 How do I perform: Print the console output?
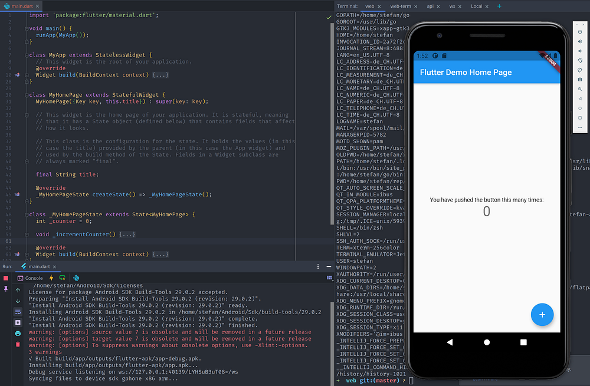pyautogui.click(x=18, y=334)
